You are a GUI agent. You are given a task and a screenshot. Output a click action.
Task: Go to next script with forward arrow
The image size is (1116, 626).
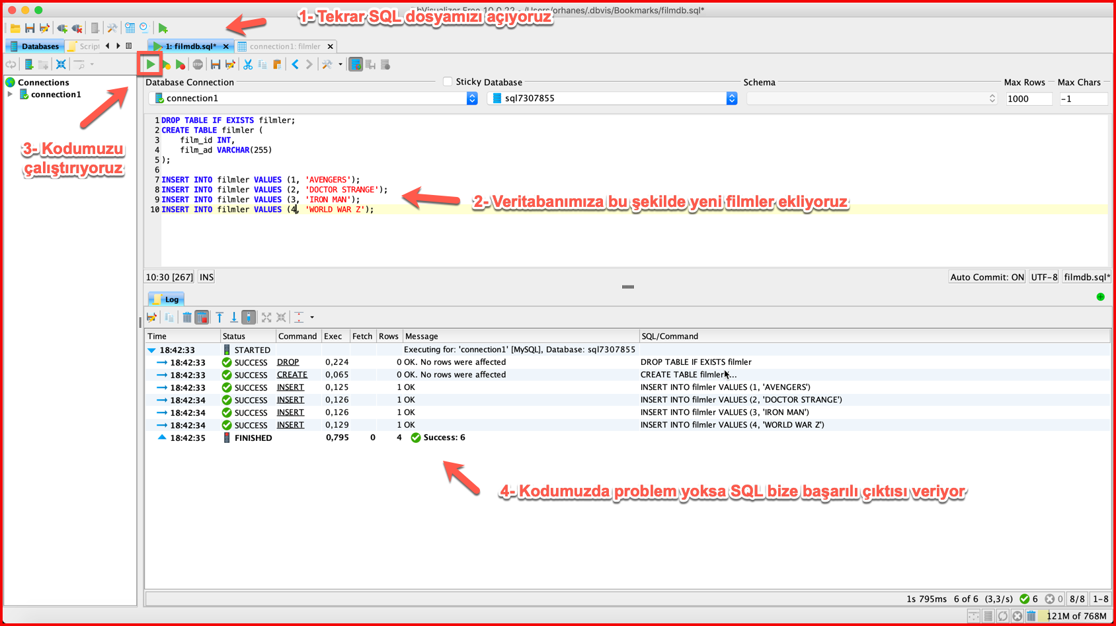click(x=309, y=64)
